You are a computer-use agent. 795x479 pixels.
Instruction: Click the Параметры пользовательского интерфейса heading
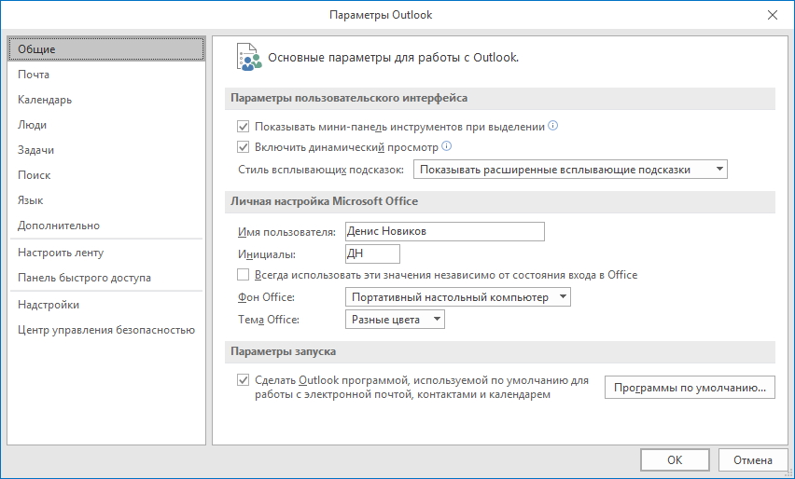(349, 98)
